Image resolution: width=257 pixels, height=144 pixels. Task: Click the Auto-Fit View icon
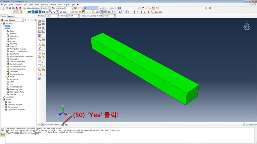pyautogui.click(x=153, y=8)
